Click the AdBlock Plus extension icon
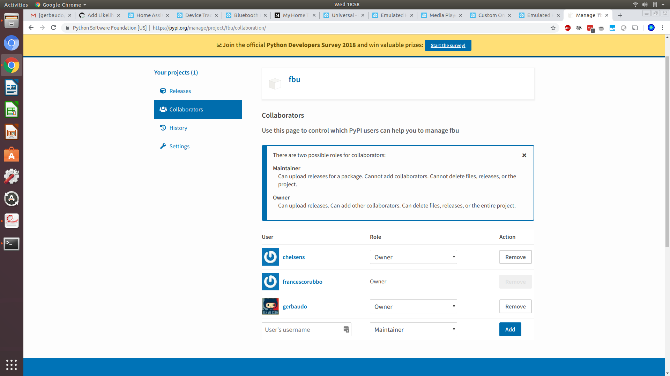 coord(568,28)
